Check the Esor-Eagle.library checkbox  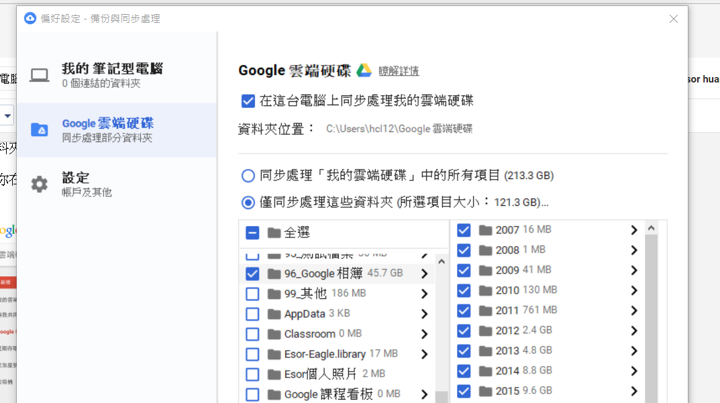pyautogui.click(x=252, y=354)
